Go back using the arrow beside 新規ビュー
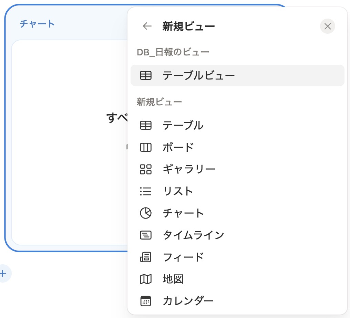This screenshot has width=350, height=318. (x=147, y=26)
